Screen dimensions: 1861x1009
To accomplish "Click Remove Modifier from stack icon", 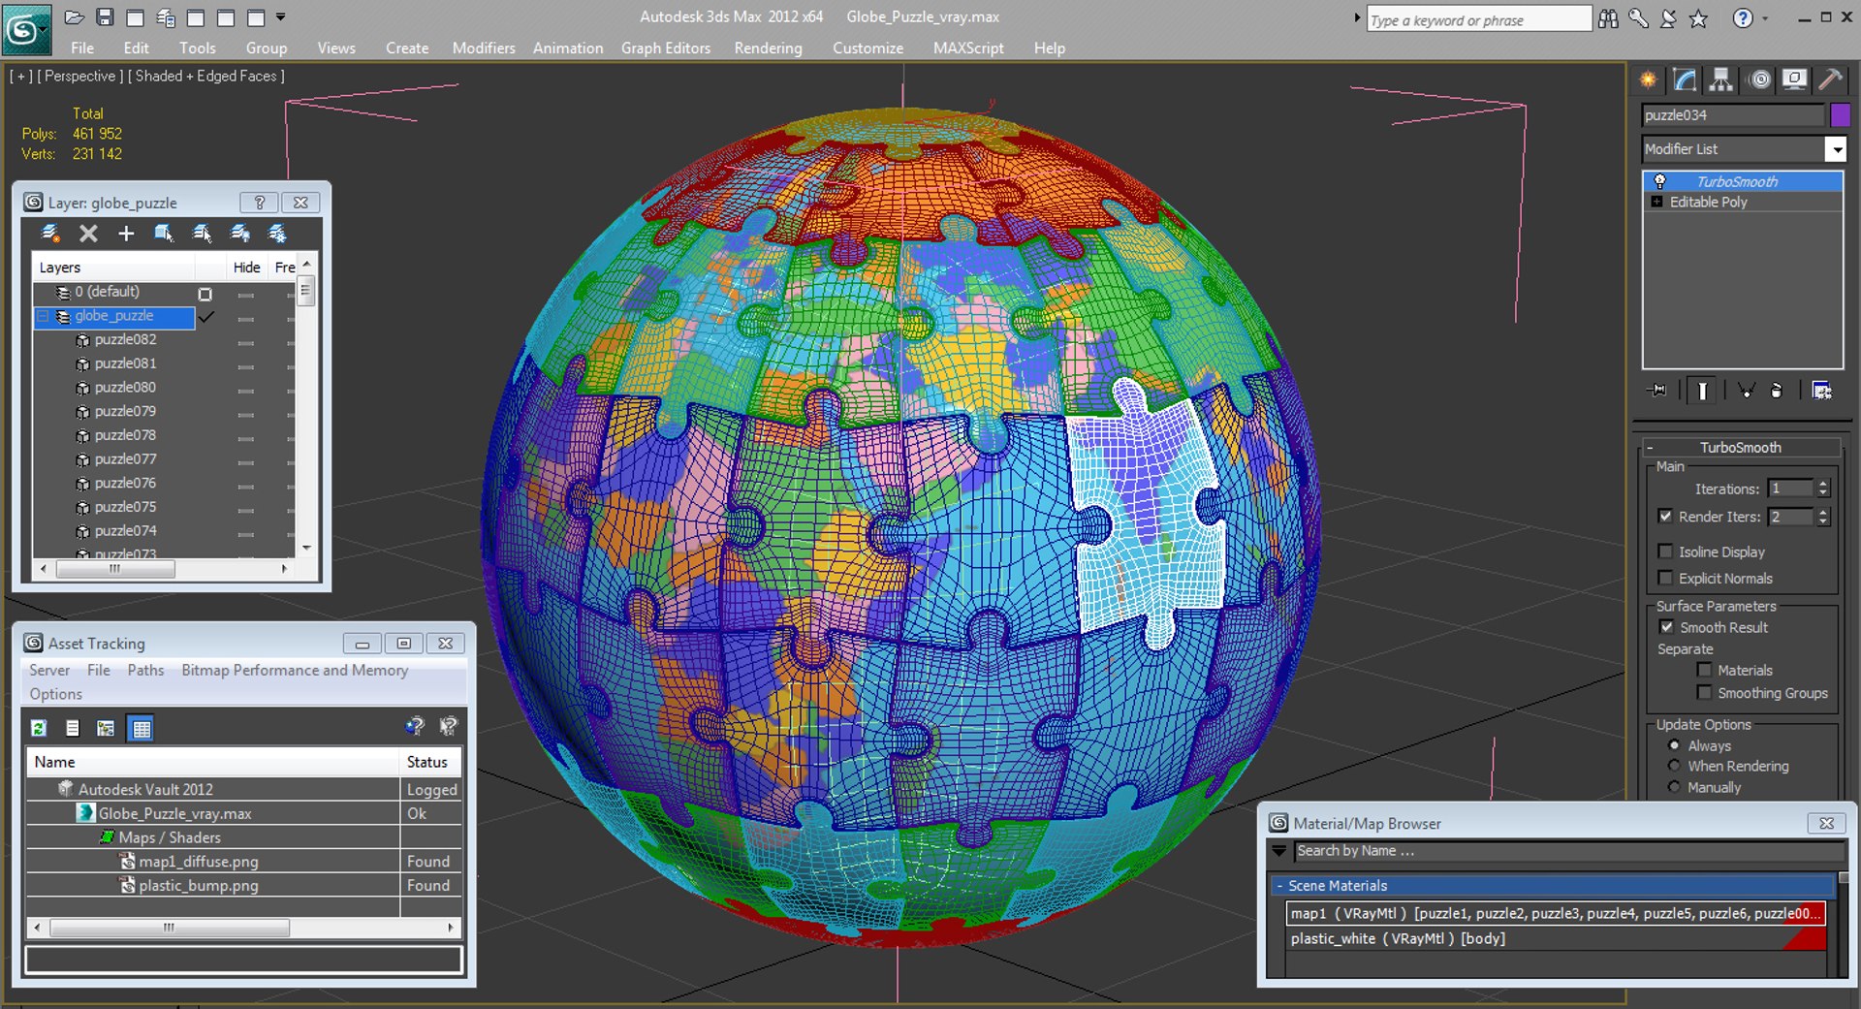I will coord(1776,391).
